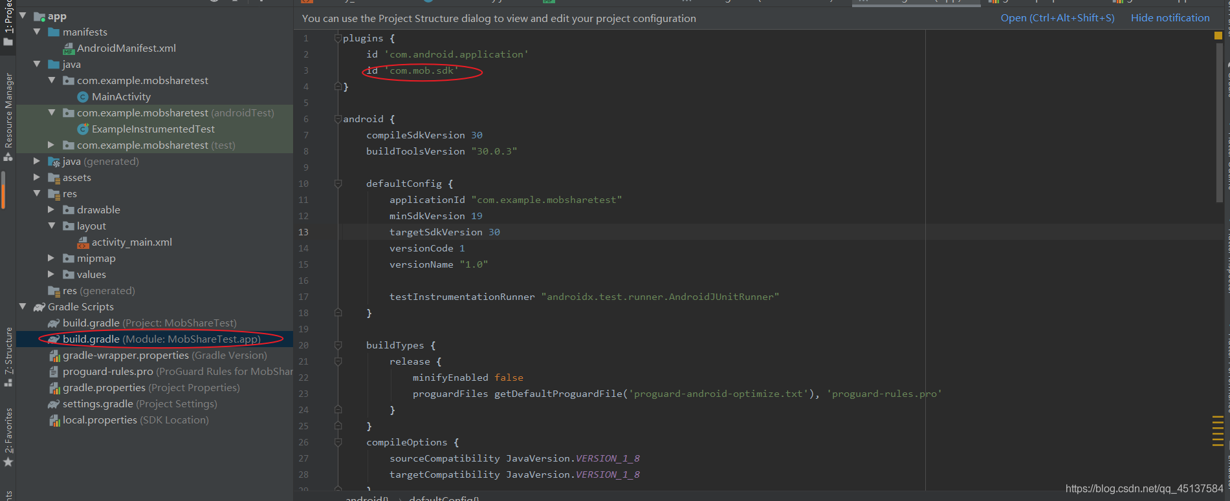Open build.gradle (Project: MobShareTest)
1230x501 pixels.
(x=149, y=323)
